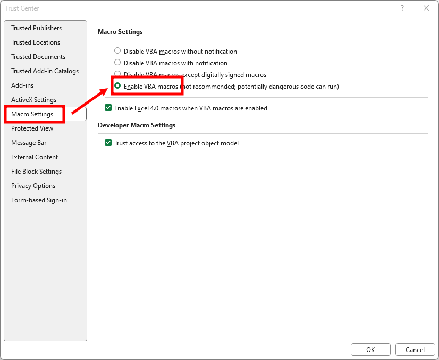This screenshot has height=360, width=439.
Task: Click the Cancel button
Action: [x=415, y=350]
